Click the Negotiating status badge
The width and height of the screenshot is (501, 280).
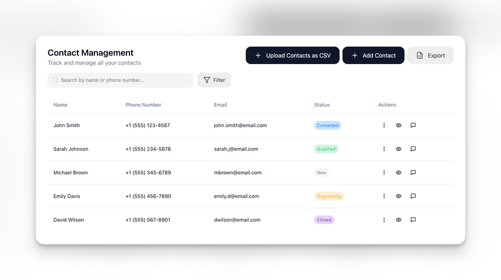[x=329, y=196]
